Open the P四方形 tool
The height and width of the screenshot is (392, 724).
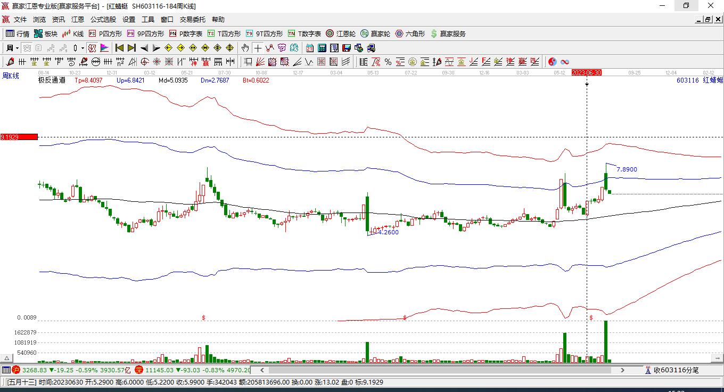105,34
